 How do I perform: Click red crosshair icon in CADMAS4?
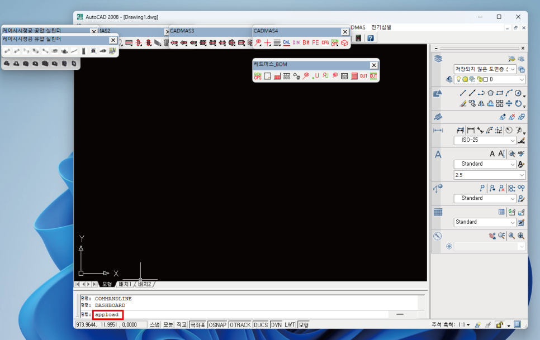pyautogui.click(x=267, y=42)
